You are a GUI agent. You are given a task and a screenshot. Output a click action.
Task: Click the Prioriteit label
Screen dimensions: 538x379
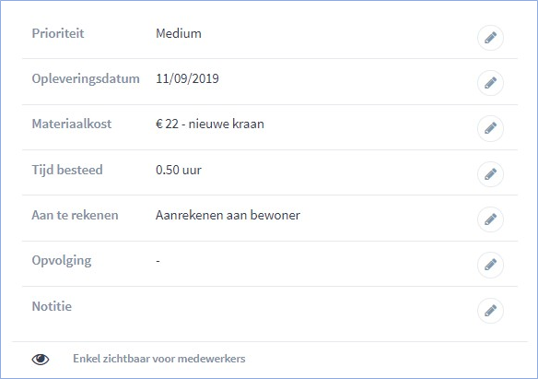pyautogui.click(x=58, y=33)
